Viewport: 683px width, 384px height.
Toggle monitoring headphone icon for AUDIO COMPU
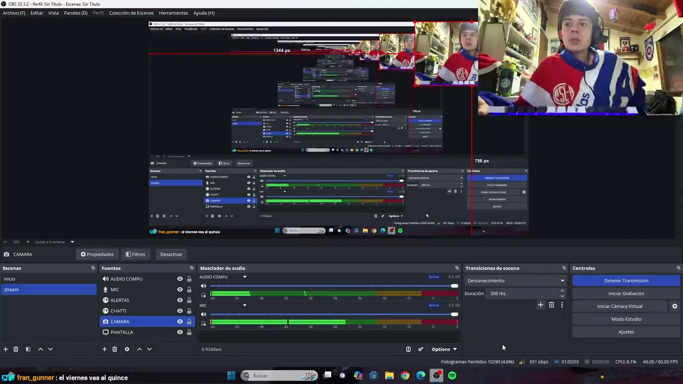tap(203, 295)
